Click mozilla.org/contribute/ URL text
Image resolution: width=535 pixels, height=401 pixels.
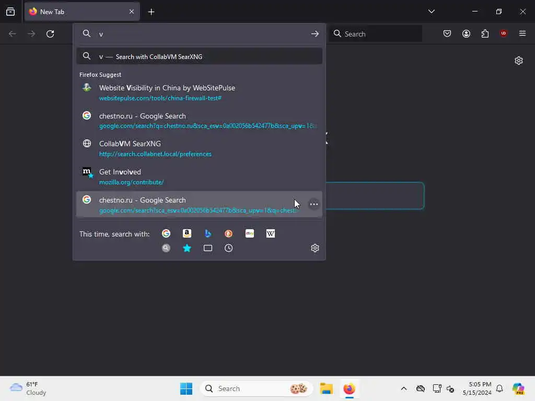pyautogui.click(x=131, y=182)
